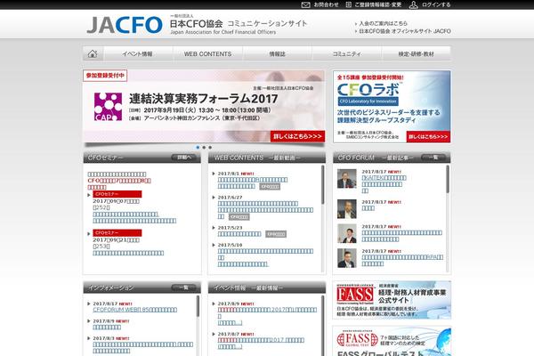Open the WEB CONTENTS menu
The width and height of the screenshot is (534, 356).
(x=207, y=53)
